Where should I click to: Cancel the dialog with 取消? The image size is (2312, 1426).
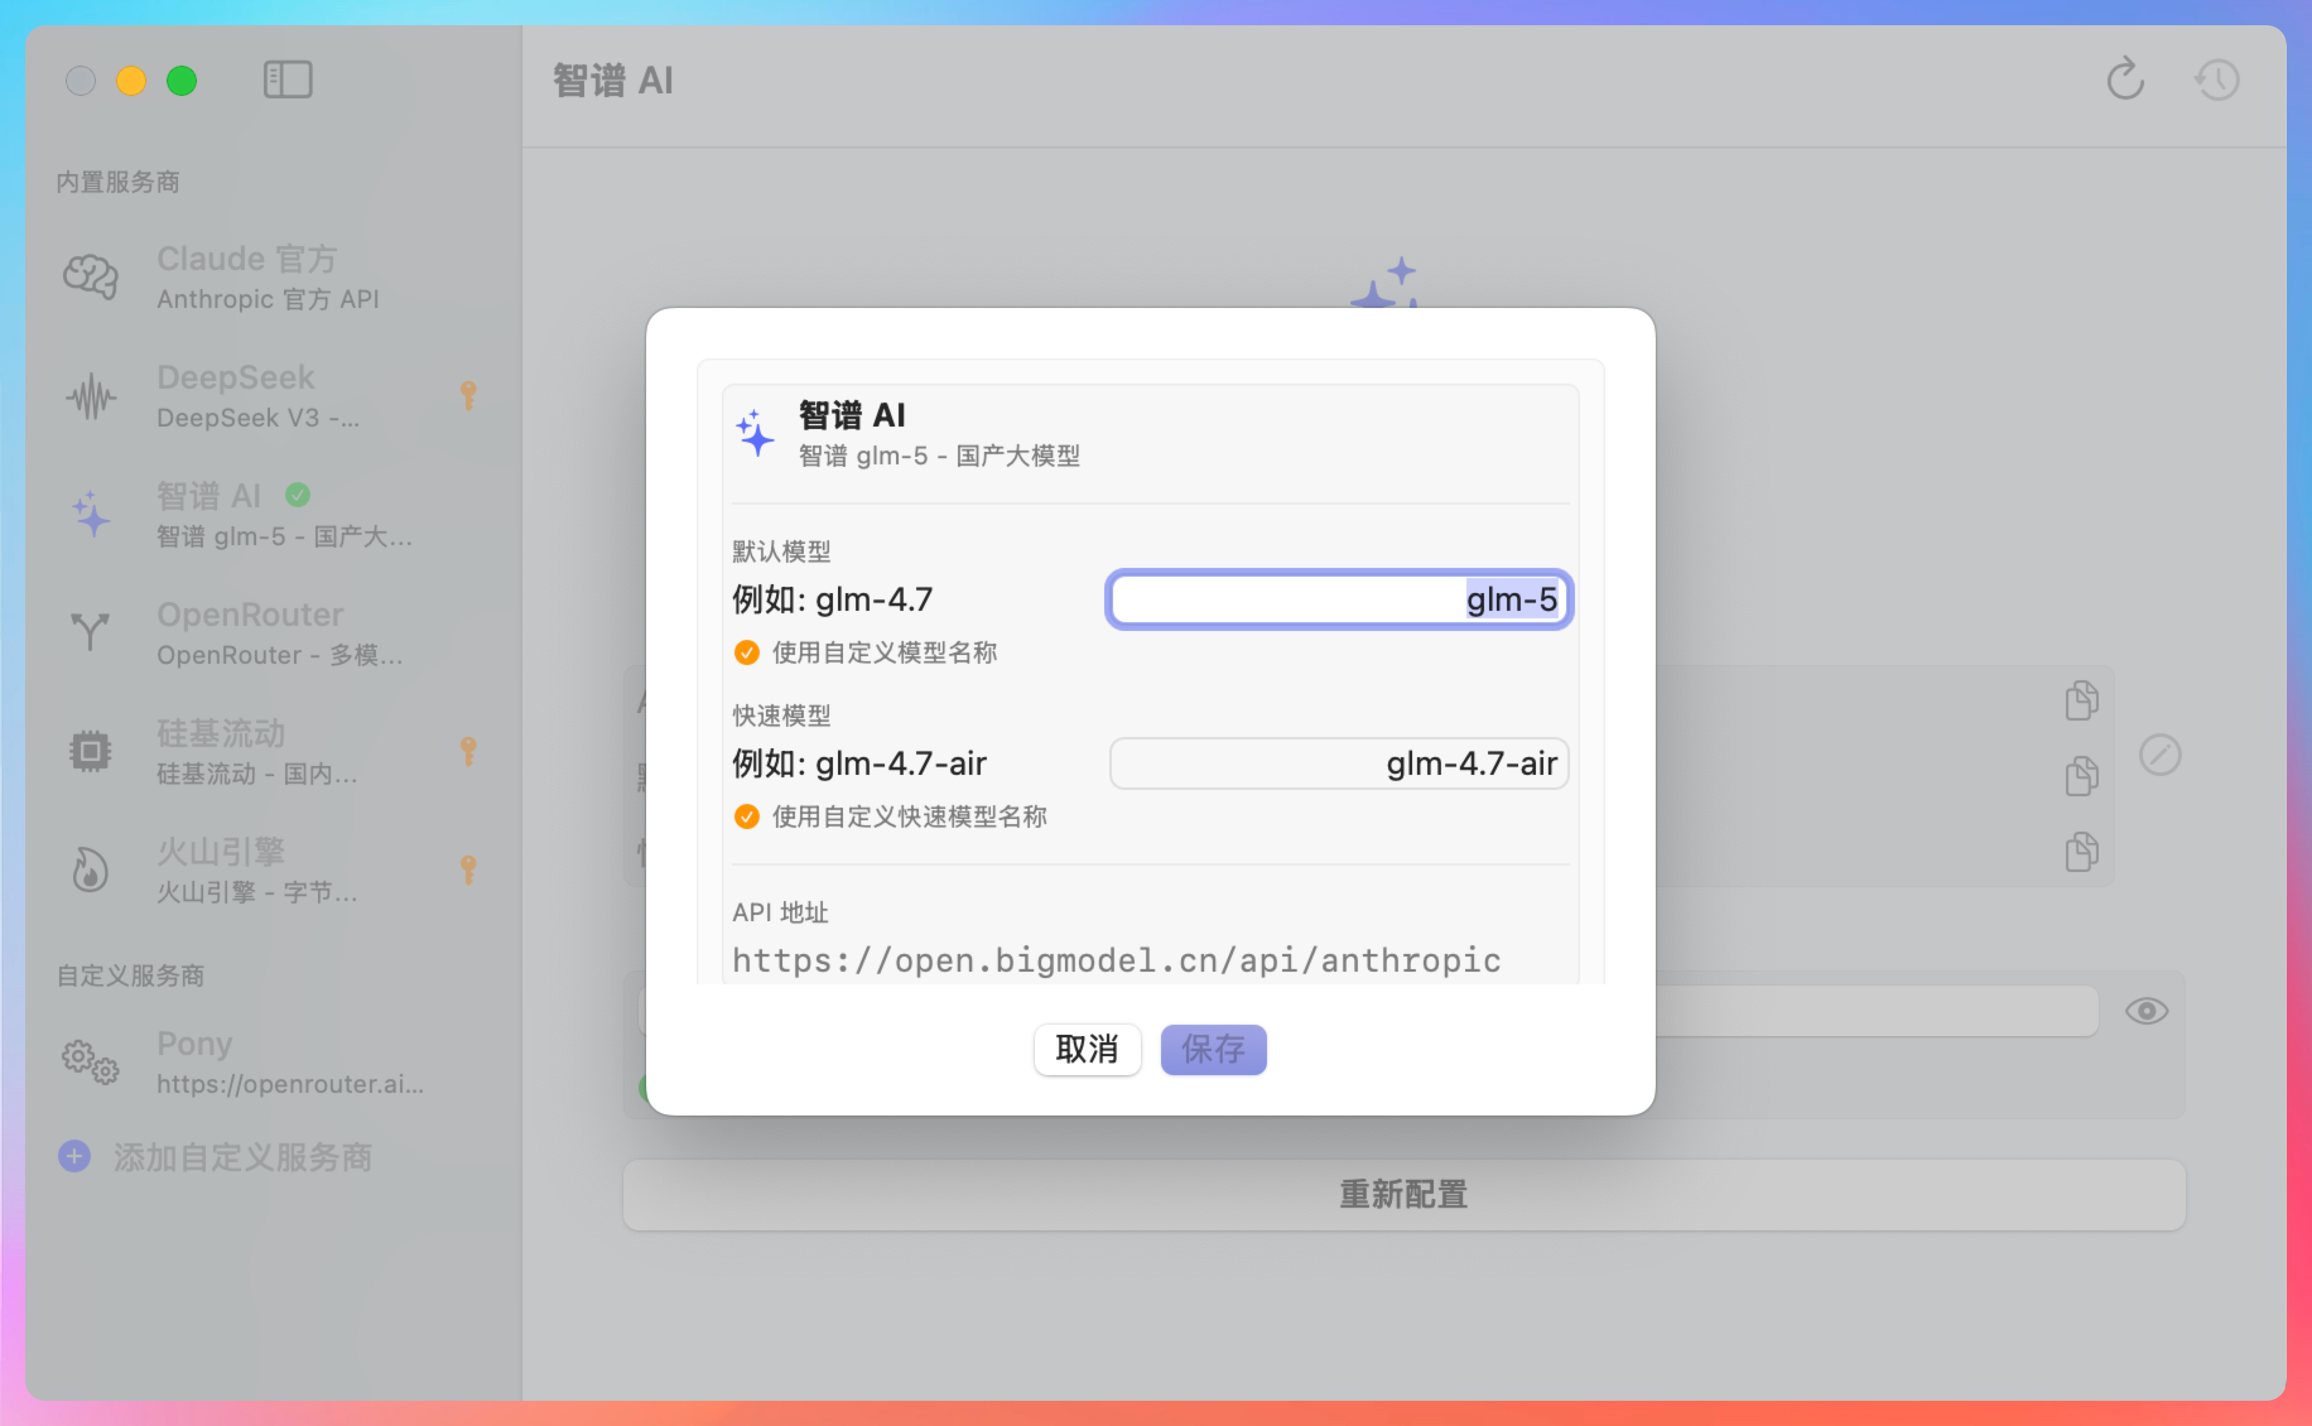1087,1049
